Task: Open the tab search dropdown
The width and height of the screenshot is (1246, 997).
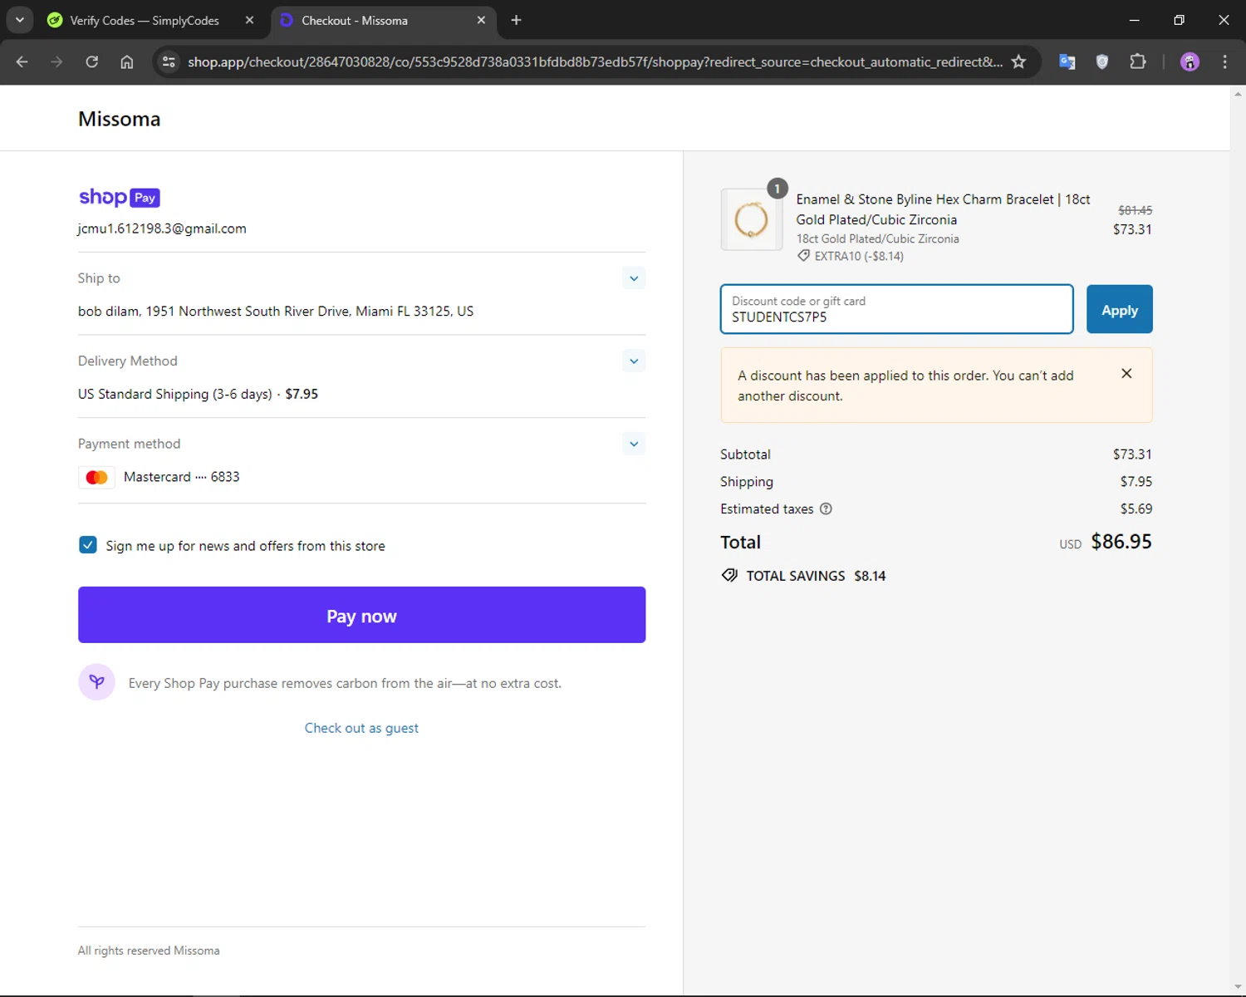Action: pyautogui.click(x=19, y=20)
